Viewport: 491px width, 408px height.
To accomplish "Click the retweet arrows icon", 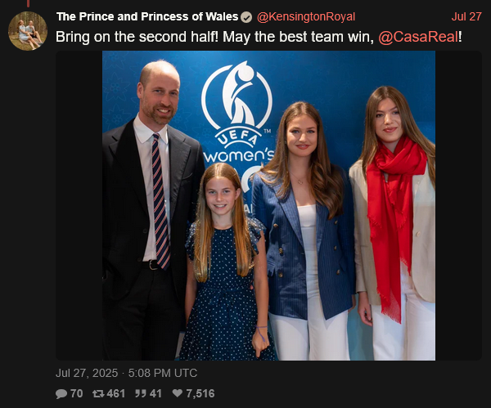I will coord(98,393).
